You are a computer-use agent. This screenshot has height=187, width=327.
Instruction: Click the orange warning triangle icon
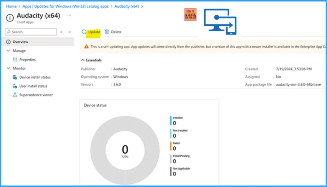(x=86, y=47)
